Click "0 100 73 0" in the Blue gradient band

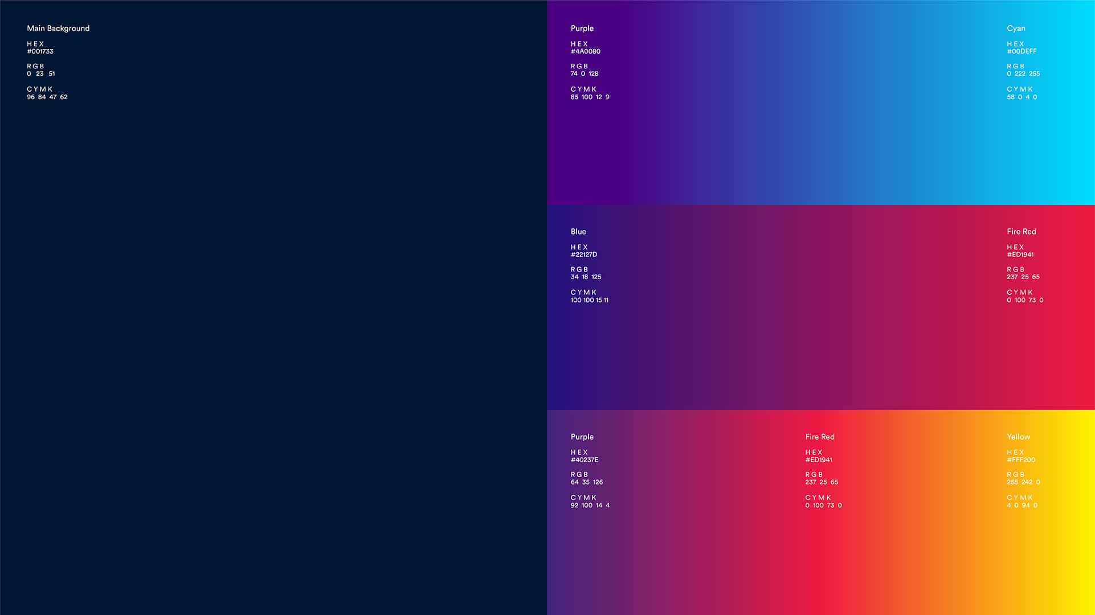[1025, 300]
